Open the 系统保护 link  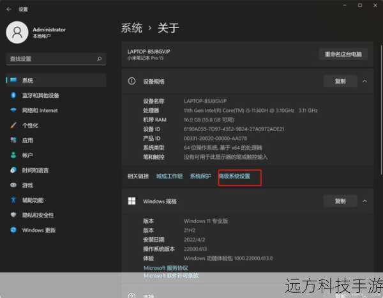coord(200,176)
